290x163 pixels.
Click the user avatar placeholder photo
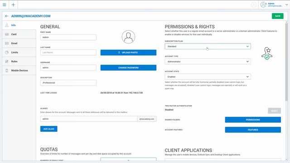pyautogui.click(x=128, y=37)
